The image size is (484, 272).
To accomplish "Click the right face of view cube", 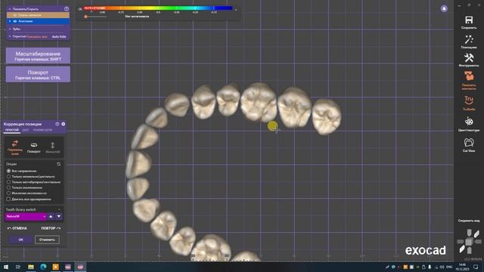I will [478, 242].
